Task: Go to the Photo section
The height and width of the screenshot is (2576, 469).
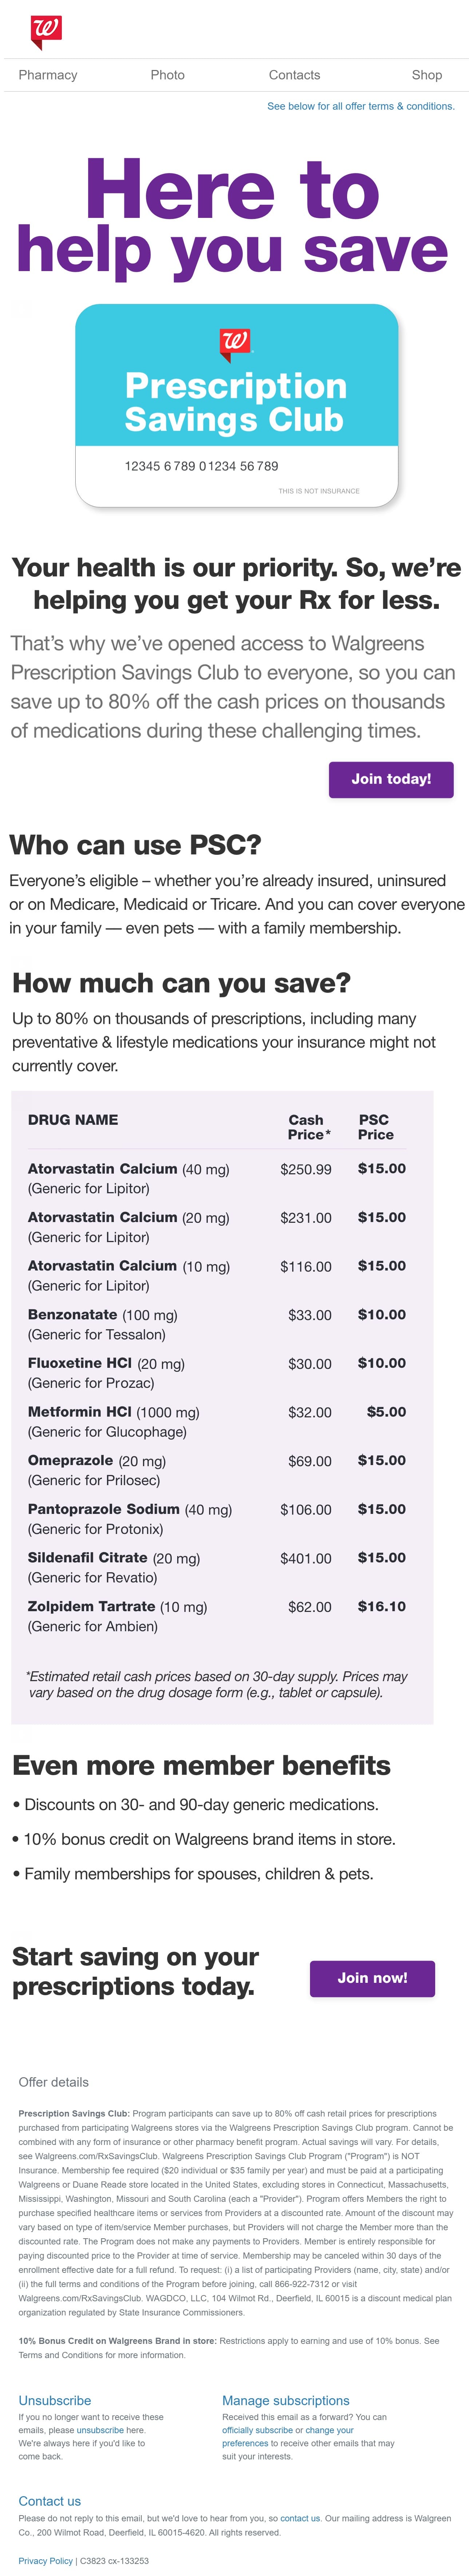Action: 168,75
